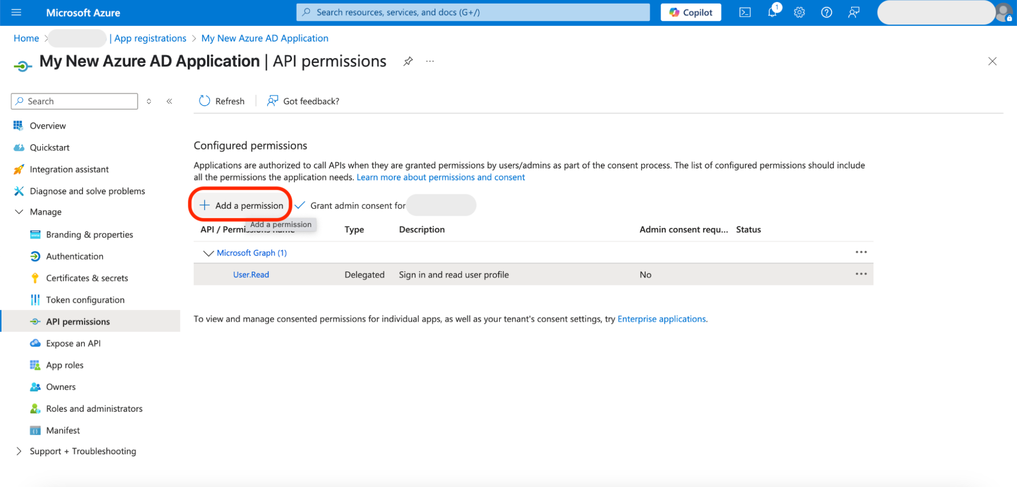Viewport: 1017px width, 487px height.
Task: Click the Status column header
Action: coord(748,230)
